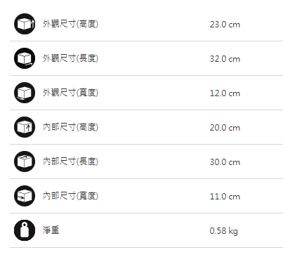Screen dimensions: 283x257
Task: Select the 外觀尺寸(長度) label
Action: pos(70,58)
